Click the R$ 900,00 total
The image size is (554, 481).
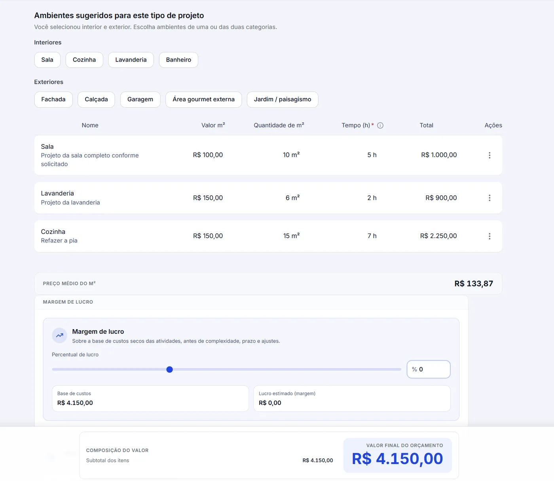(441, 198)
